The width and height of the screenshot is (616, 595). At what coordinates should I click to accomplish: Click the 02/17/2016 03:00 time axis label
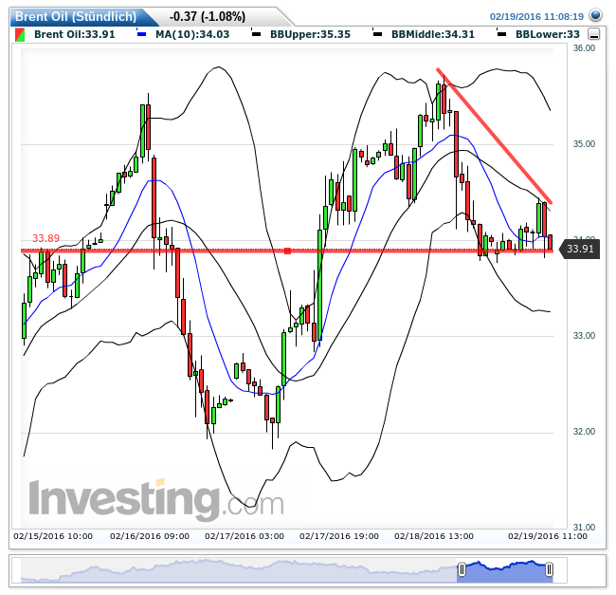point(245,536)
